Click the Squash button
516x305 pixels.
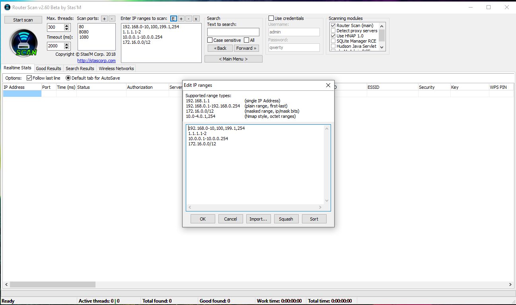(x=286, y=219)
